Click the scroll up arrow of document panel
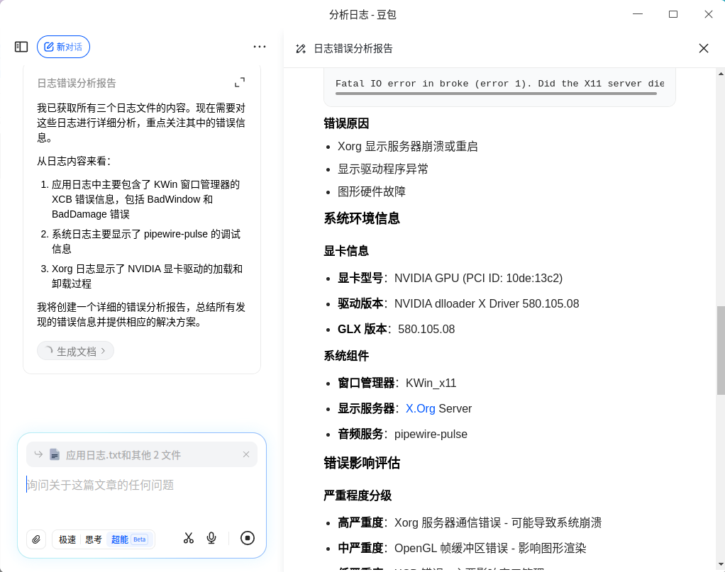This screenshot has width=725, height=572. [721, 74]
